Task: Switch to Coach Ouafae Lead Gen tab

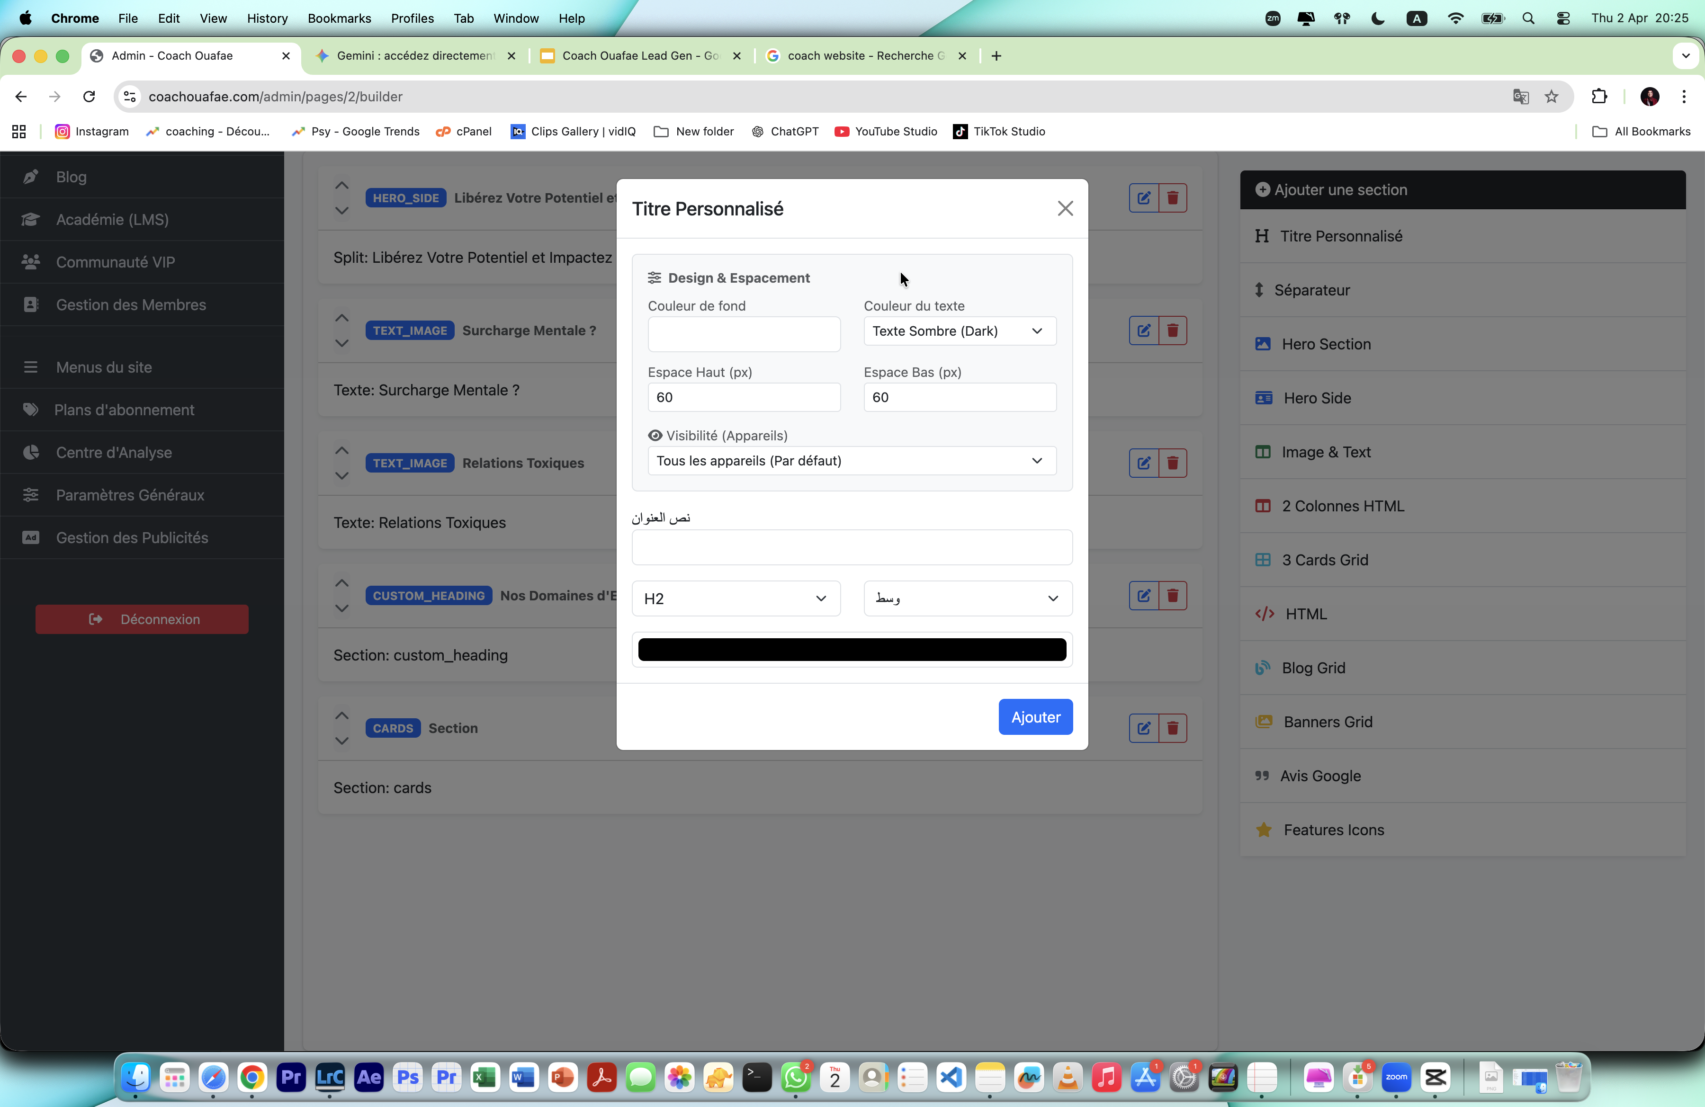Action: point(640,56)
